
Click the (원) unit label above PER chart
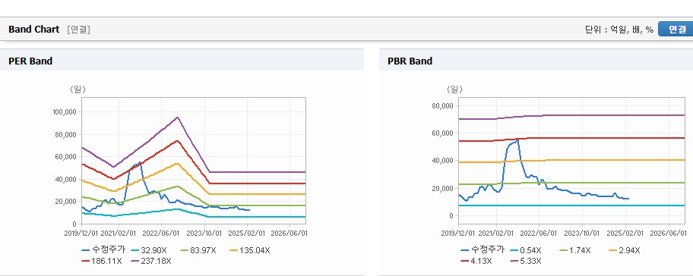(x=78, y=89)
